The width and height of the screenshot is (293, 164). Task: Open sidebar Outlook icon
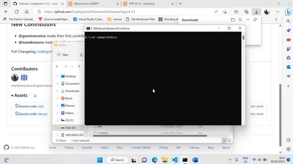pyautogui.click(x=288, y=67)
